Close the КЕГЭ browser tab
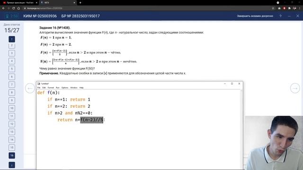The height and width of the screenshot is (170, 303). (74, 3)
